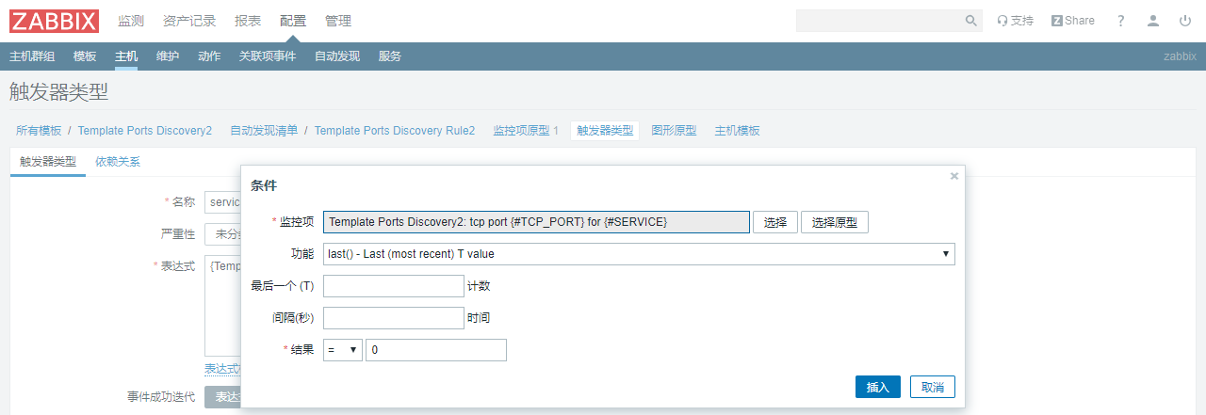
Task: Click the 间隔(秒) time input field
Action: tap(394, 318)
